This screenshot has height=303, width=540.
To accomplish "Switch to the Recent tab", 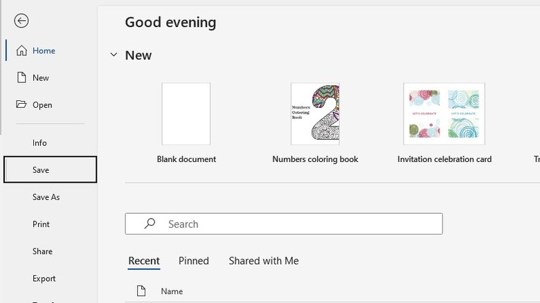I will click(x=144, y=261).
